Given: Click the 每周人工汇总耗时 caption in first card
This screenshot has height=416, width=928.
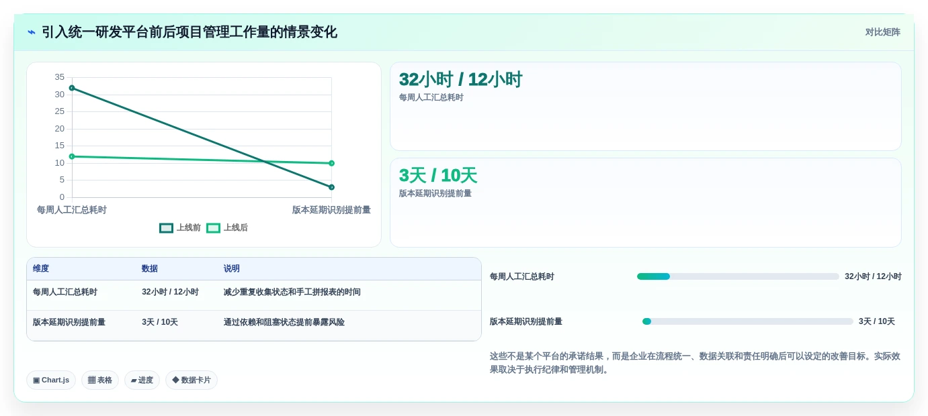Looking at the screenshot, I should coord(431,97).
